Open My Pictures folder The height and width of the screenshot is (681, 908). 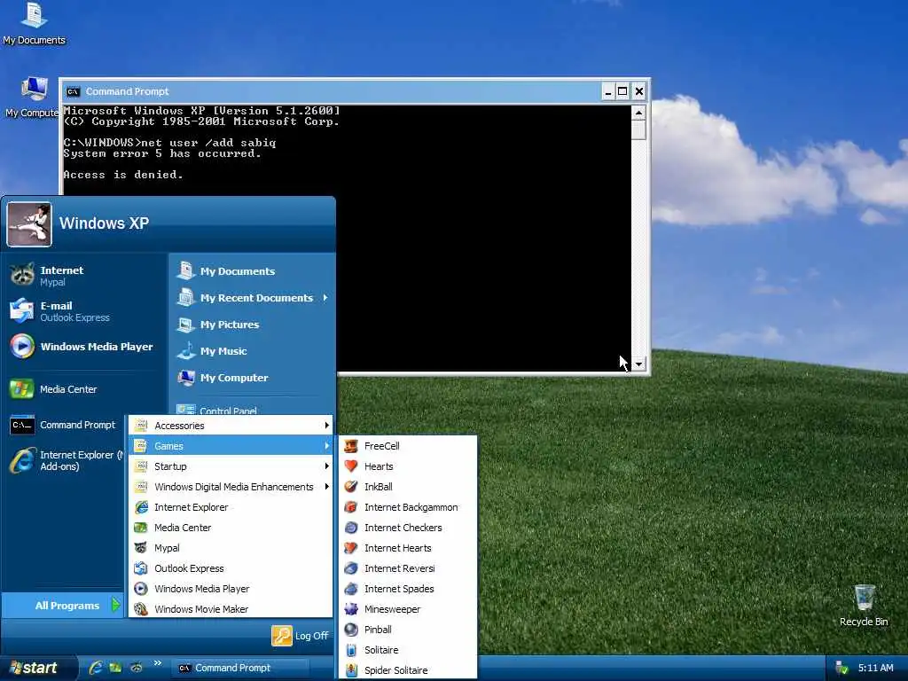[253, 325]
